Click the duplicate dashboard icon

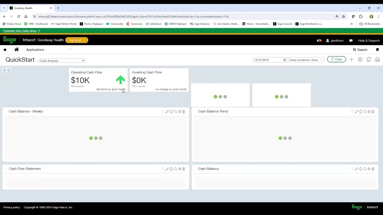[369, 59]
